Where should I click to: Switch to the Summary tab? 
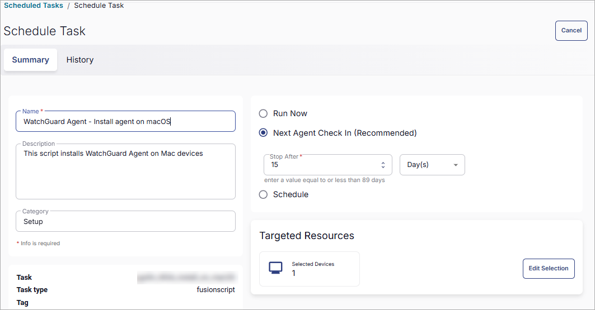30,60
